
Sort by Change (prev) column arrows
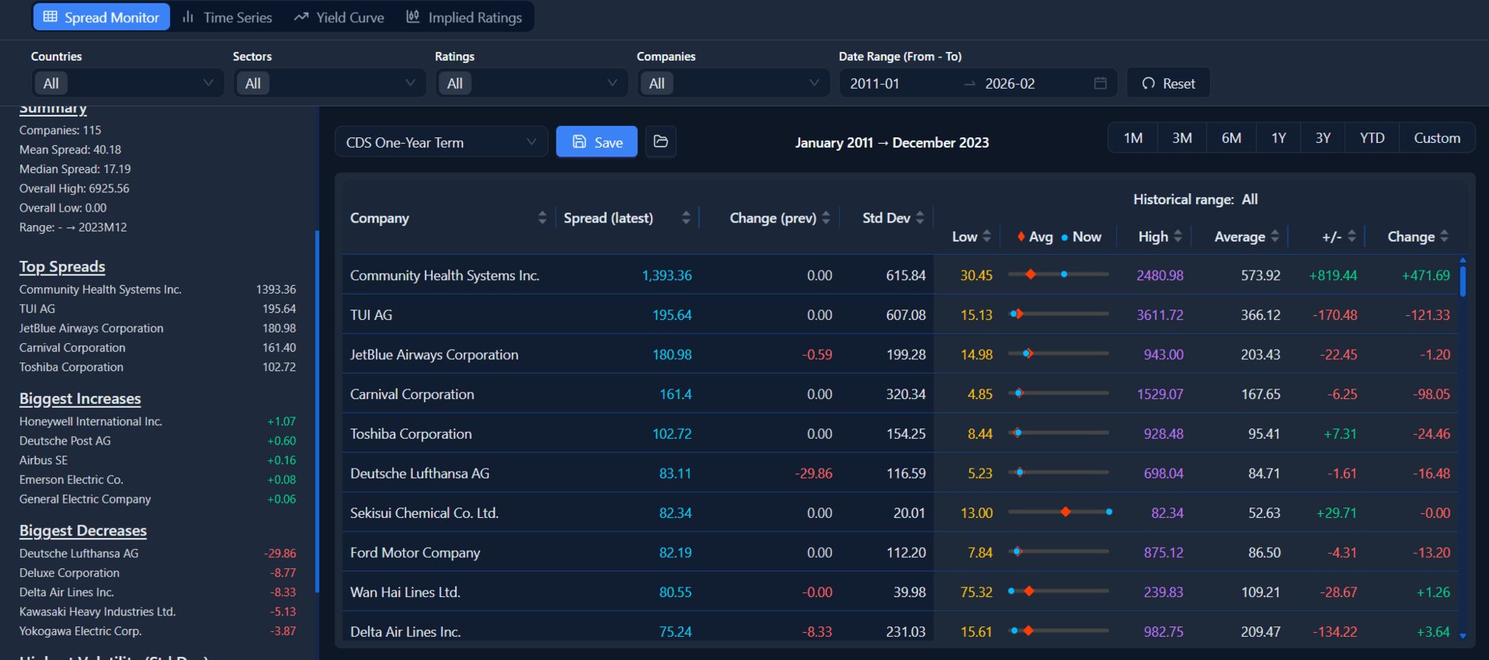pyautogui.click(x=826, y=218)
